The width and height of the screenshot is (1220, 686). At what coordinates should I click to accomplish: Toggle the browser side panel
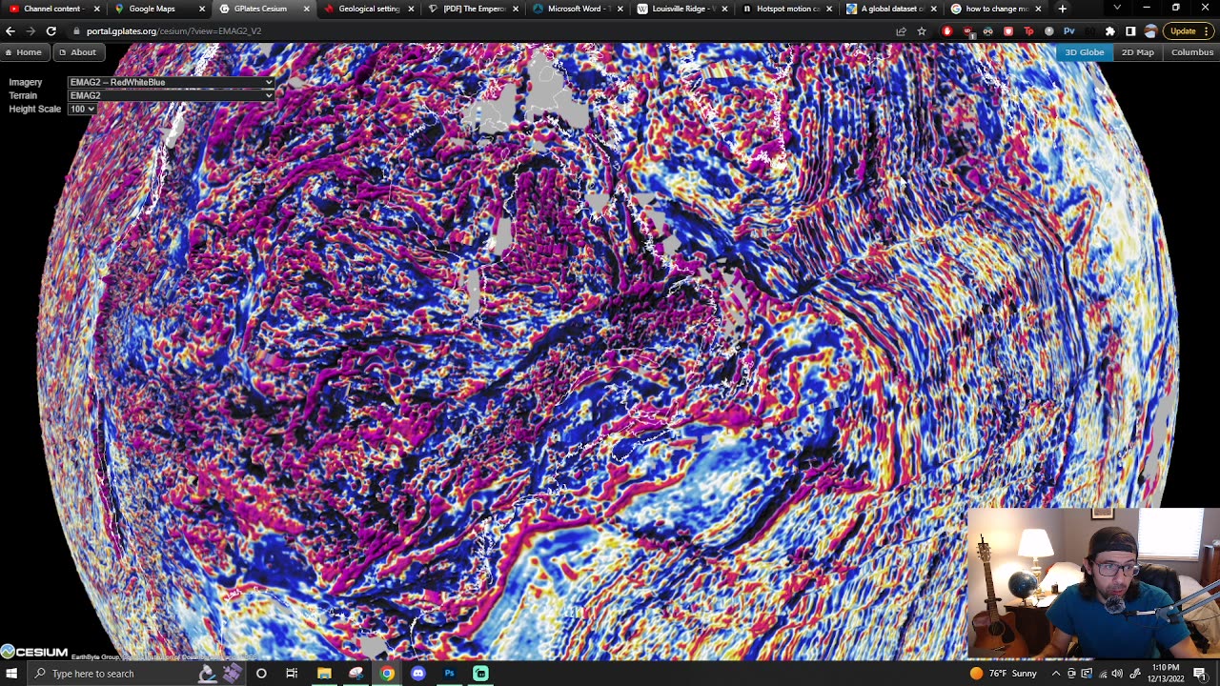coord(1130,30)
